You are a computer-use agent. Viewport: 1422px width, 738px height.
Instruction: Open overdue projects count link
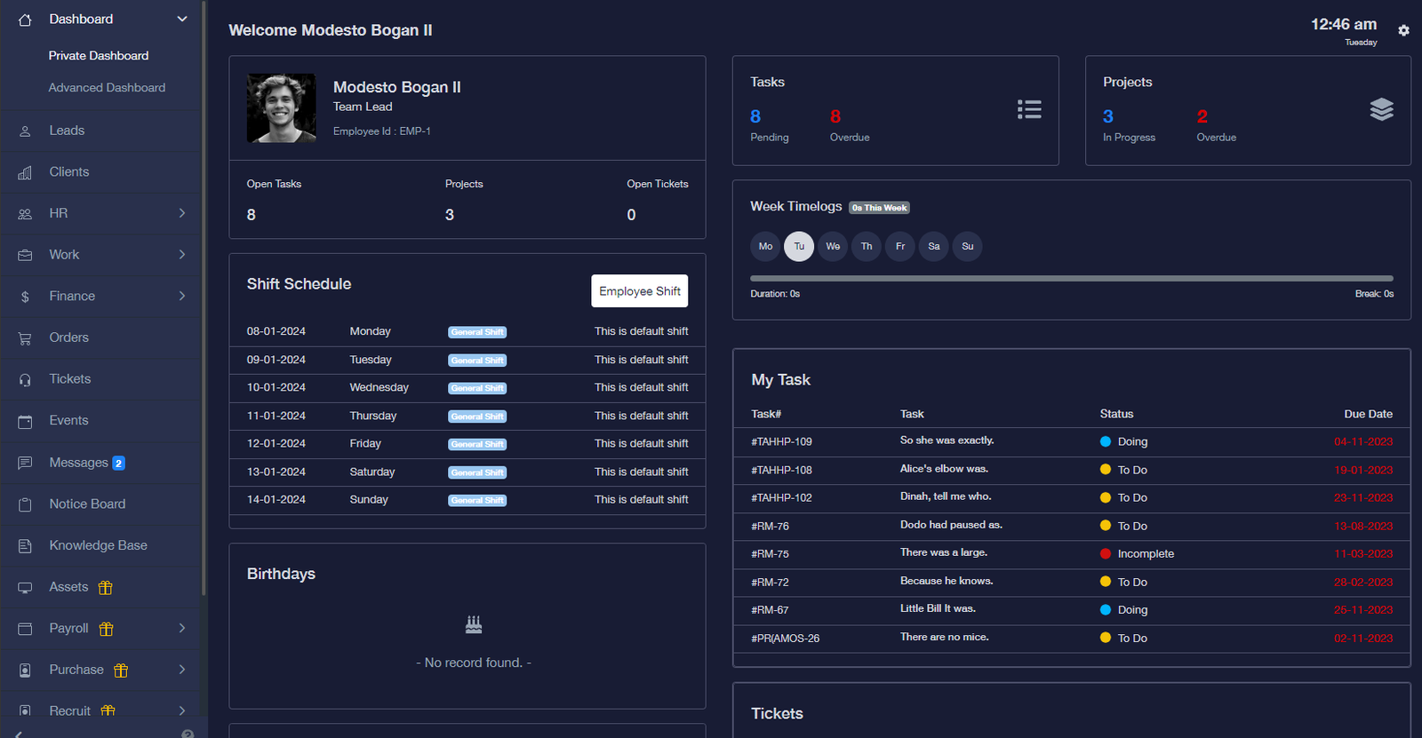[x=1202, y=116]
